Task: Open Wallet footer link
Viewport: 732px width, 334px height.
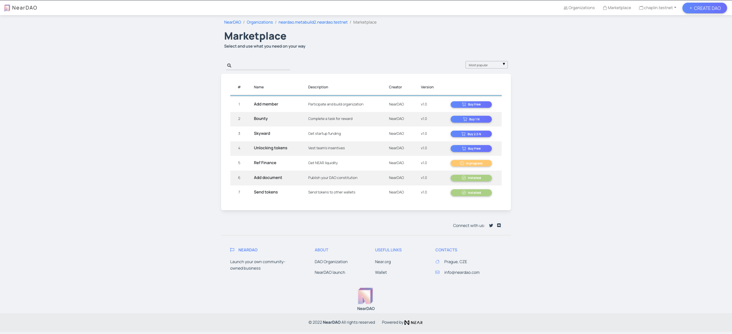Action: tap(381, 273)
